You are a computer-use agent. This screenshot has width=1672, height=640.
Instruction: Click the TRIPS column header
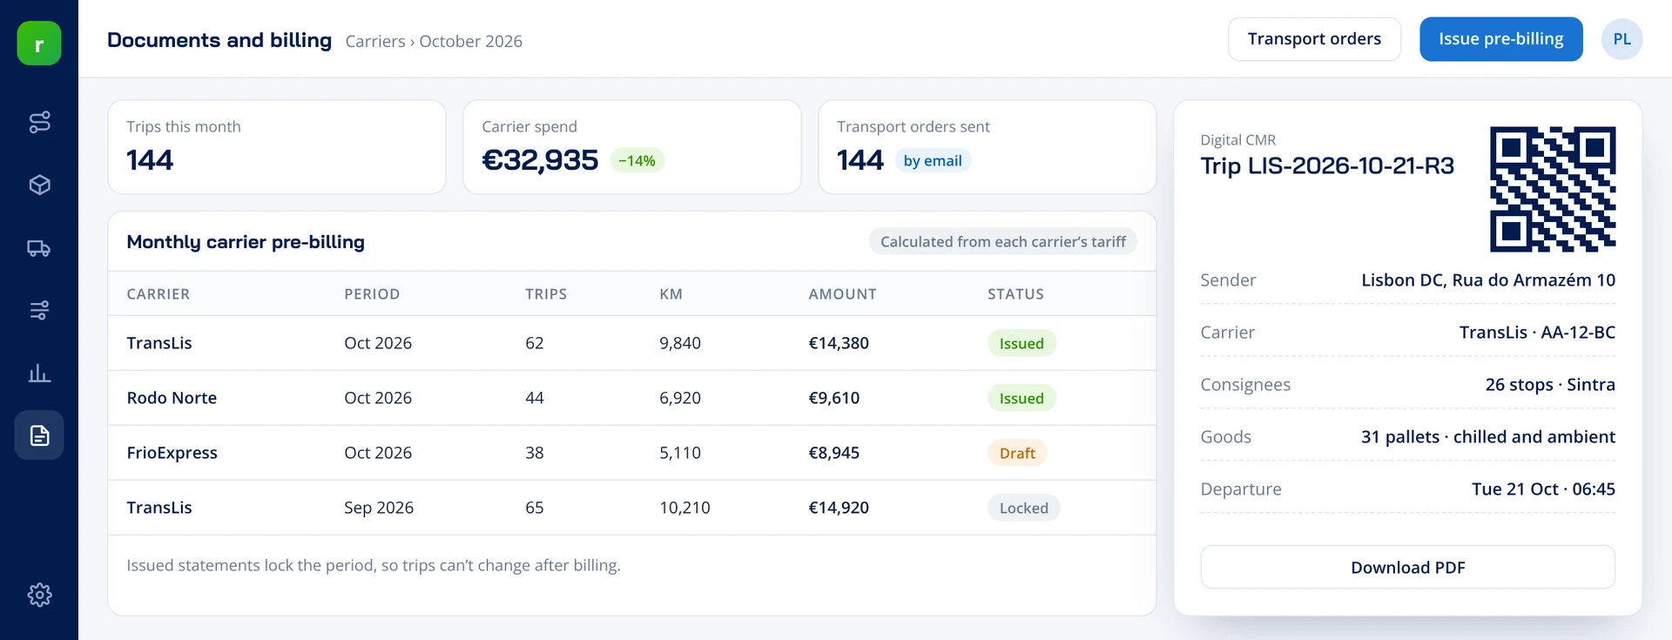(546, 294)
